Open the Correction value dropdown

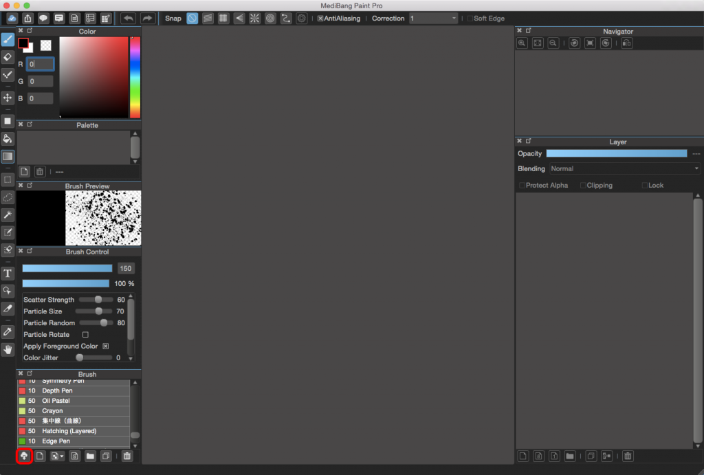[x=433, y=19]
